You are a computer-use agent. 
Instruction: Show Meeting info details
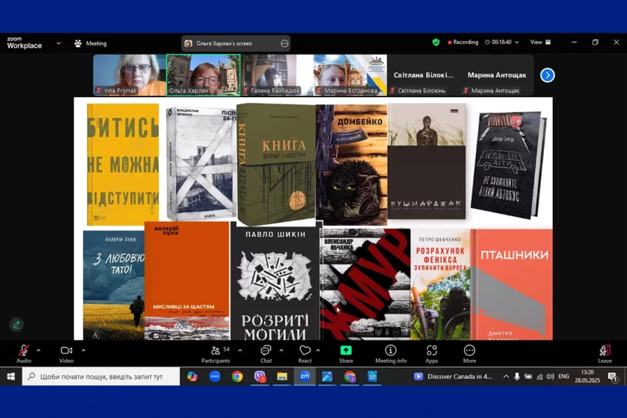tap(390, 354)
